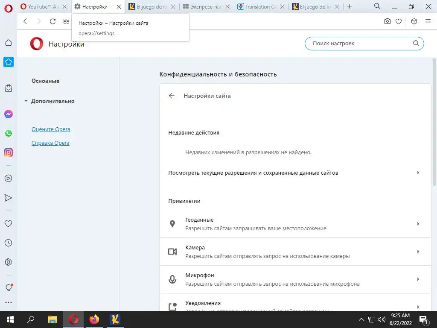
Task: Open WhatsApp in sidebar
Action: 9,133
